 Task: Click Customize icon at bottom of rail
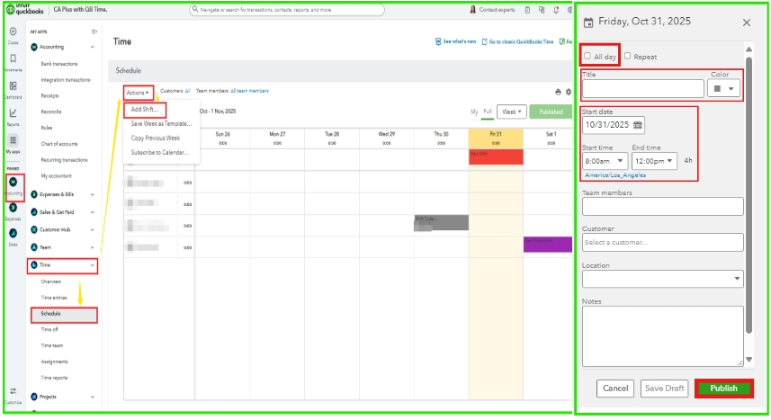[13, 391]
